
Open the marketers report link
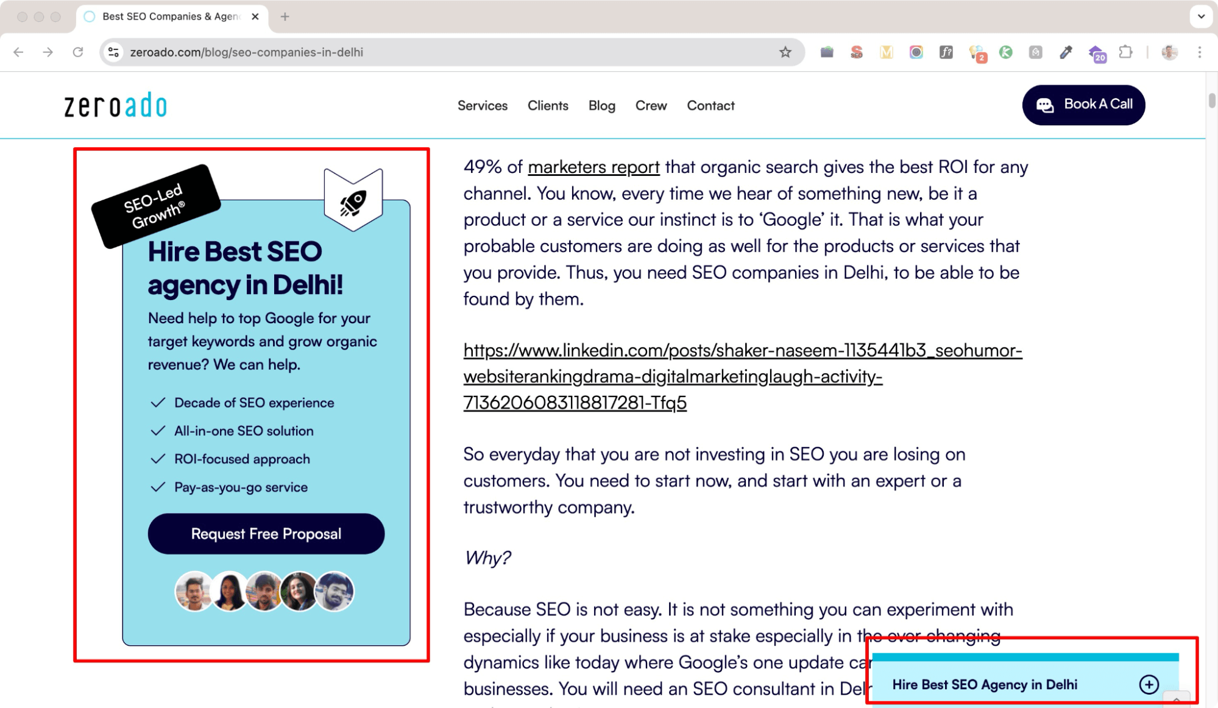593,167
